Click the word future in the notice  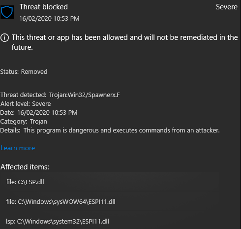pyautogui.click(x=22, y=47)
